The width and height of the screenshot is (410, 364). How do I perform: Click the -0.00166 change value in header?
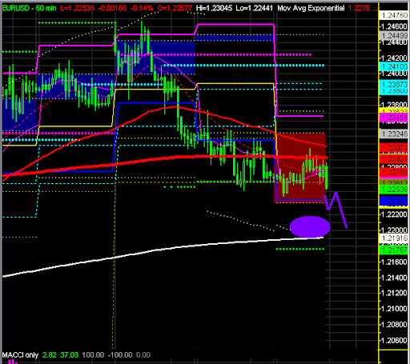tap(112, 8)
